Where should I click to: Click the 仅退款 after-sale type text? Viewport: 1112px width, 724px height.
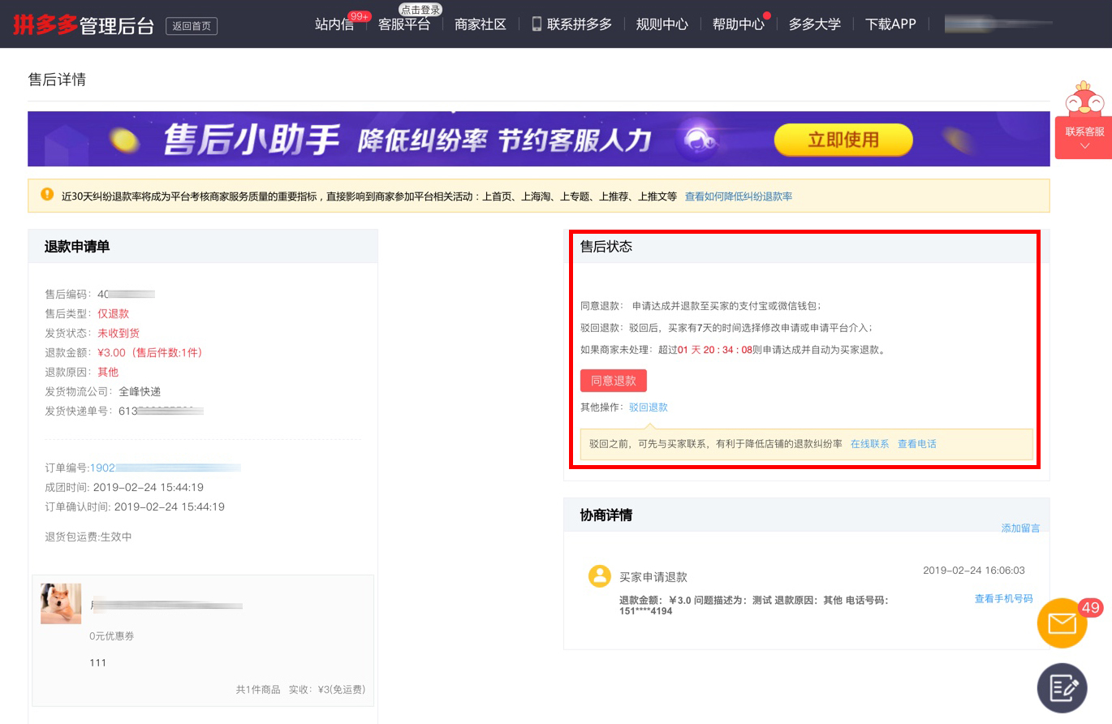[x=114, y=313]
